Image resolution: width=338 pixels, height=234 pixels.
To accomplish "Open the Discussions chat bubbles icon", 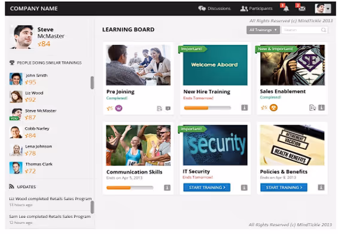I will click(202, 8).
